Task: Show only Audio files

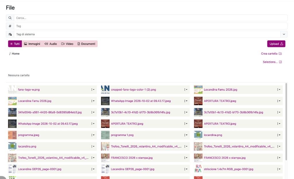Action: [x=51, y=44]
